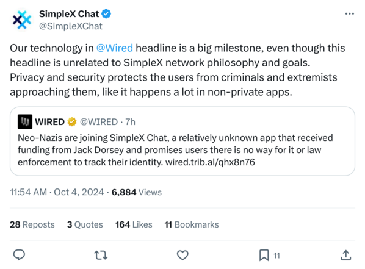Click the SimpleX Chat profile avatar
The width and height of the screenshot is (365, 269).
(22, 20)
